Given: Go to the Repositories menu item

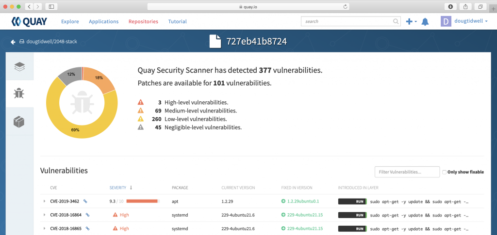Looking at the screenshot, I should (143, 22).
